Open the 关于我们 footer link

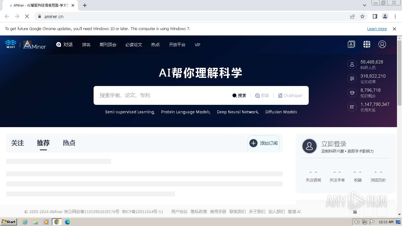257,212
